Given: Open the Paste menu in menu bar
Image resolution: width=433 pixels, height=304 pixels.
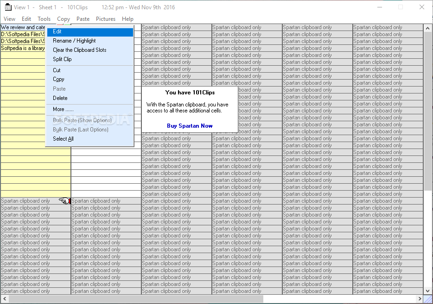Looking at the screenshot, I should click(83, 19).
